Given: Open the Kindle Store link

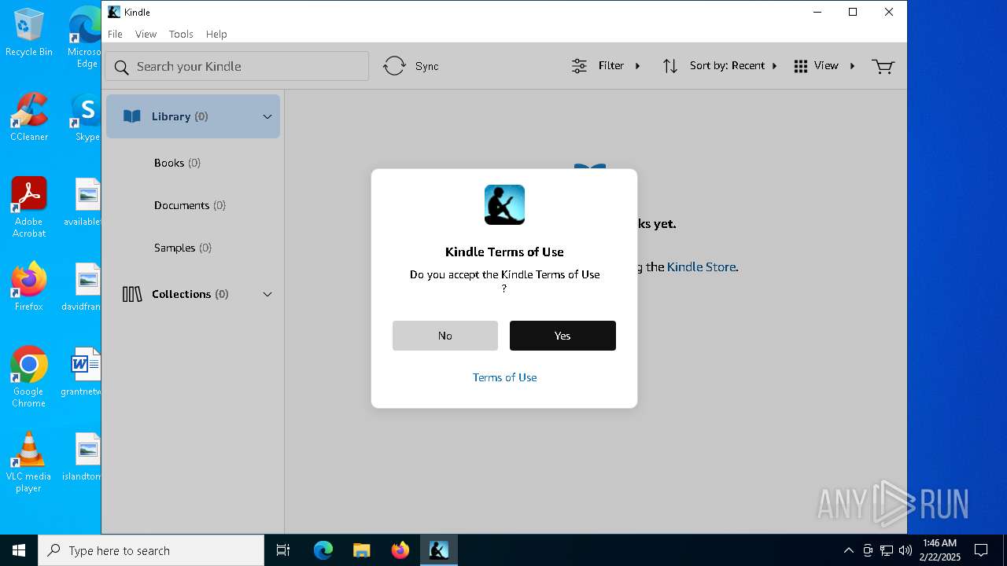Looking at the screenshot, I should [701, 267].
